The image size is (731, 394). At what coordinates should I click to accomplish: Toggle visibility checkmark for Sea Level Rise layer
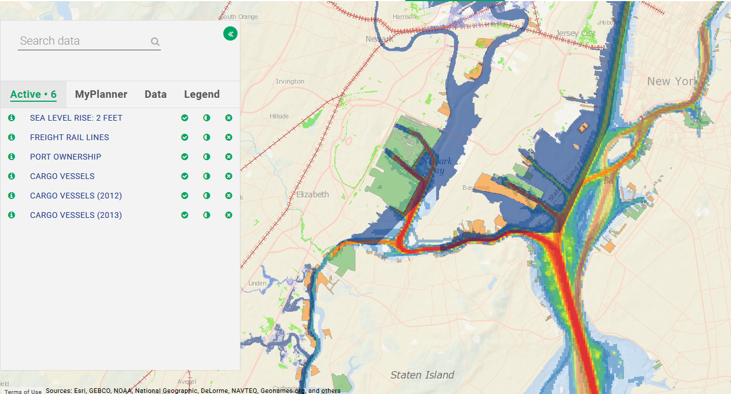pos(185,118)
